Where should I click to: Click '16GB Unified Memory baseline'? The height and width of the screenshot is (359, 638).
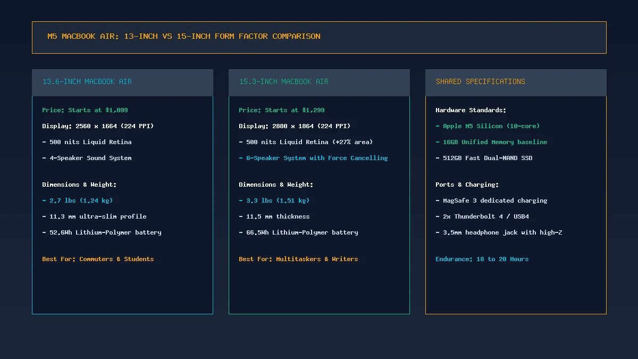pos(491,142)
